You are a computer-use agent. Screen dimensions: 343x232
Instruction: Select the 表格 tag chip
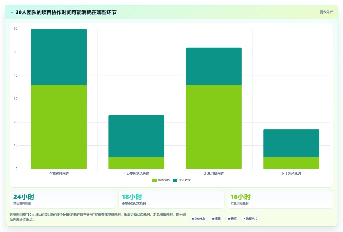coord(216,219)
